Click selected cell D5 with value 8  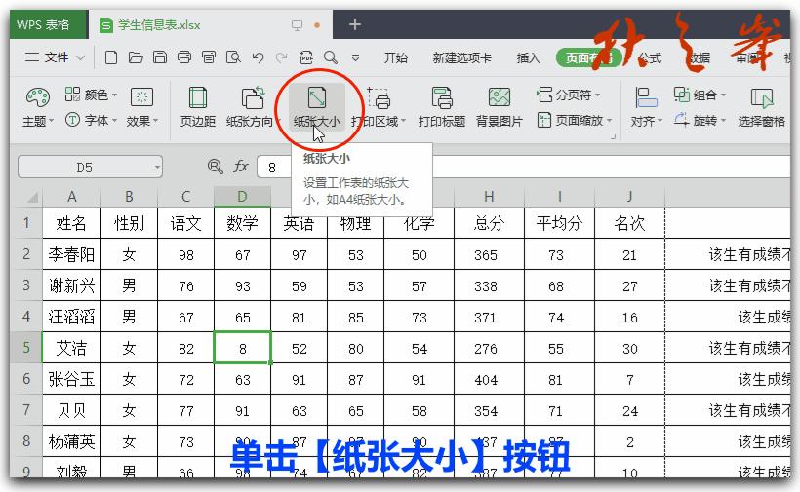coord(242,349)
